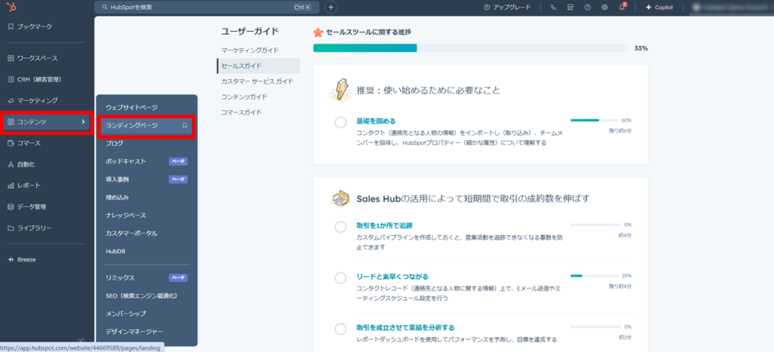Click the ベータ badge next to リミックス
Image resolution: width=774 pixels, height=352 pixels.
178,277
